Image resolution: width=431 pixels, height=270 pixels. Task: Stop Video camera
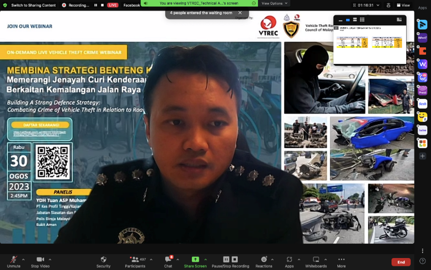pyautogui.click(x=41, y=260)
